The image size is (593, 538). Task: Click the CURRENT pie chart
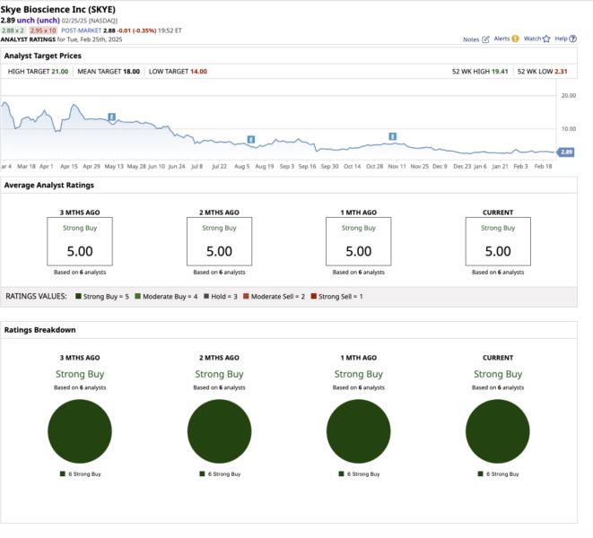click(498, 431)
